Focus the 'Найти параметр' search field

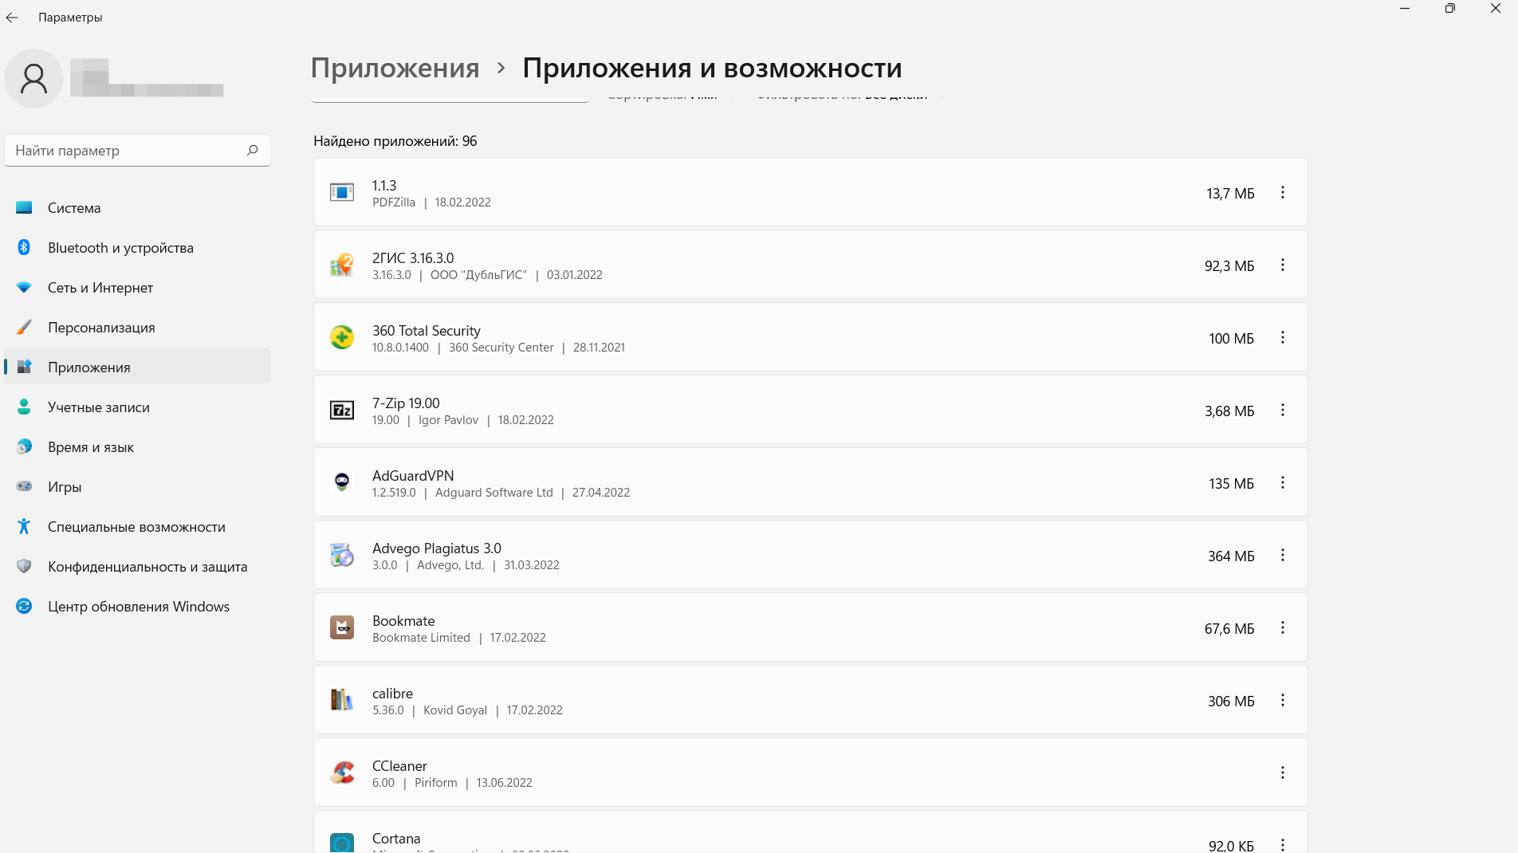[137, 150]
